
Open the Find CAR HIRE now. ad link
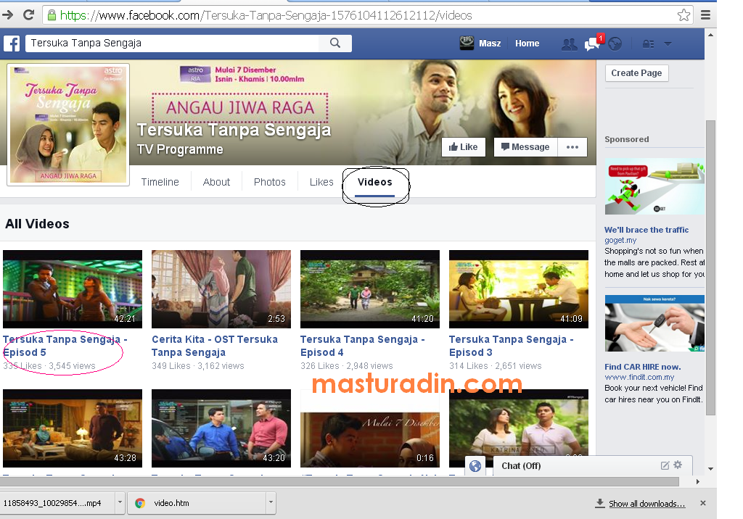pyautogui.click(x=643, y=367)
